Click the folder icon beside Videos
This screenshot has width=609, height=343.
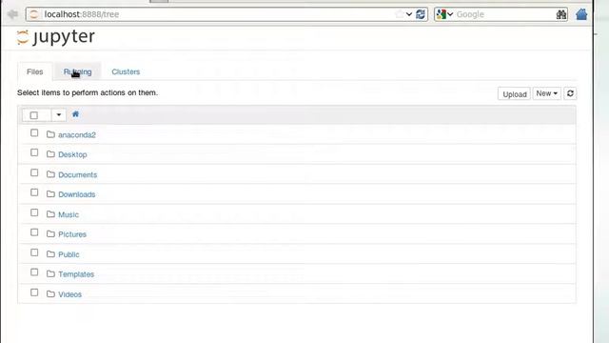tap(50, 293)
